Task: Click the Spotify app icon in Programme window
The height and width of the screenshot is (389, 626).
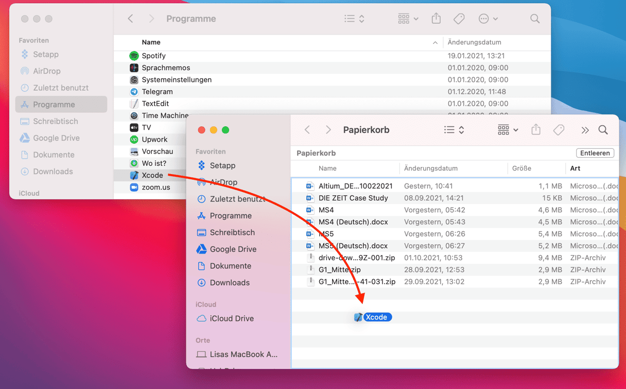Action: click(x=134, y=56)
